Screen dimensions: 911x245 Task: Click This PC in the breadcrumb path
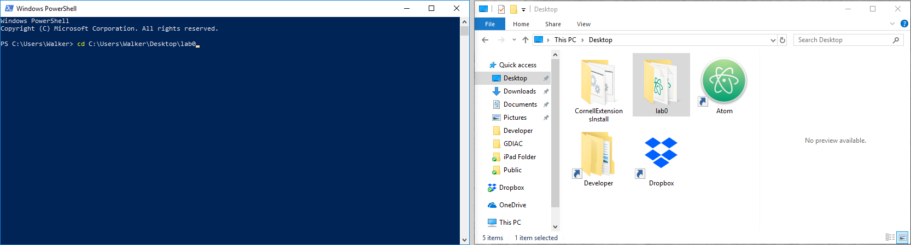point(565,40)
